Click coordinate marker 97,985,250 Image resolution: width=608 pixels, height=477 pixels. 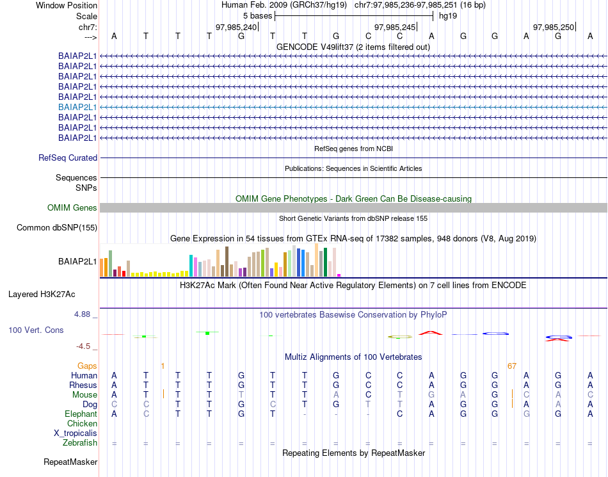click(x=554, y=27)
